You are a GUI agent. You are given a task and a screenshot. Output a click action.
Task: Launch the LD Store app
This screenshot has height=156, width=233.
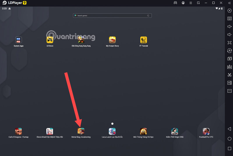[x=50, y=40]
